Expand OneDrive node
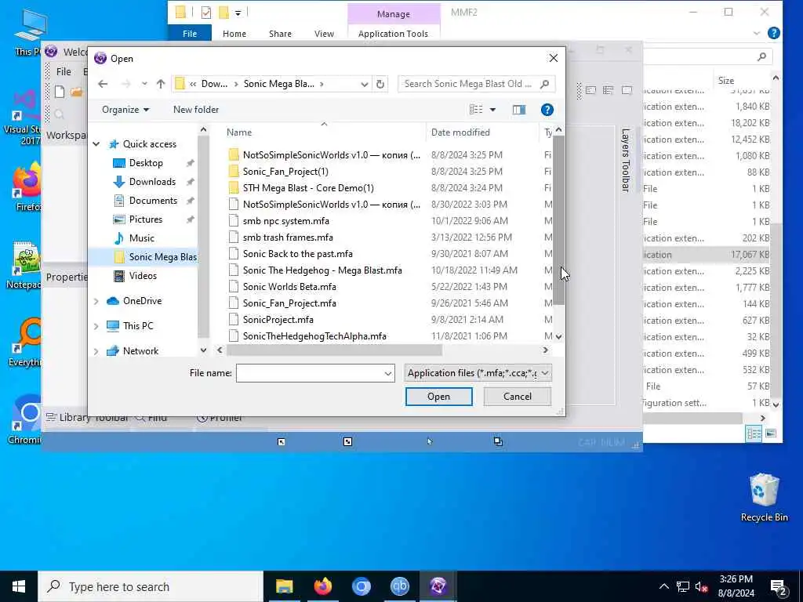The width and height of the screenshot is (803, 602). (x=96, y=301)
